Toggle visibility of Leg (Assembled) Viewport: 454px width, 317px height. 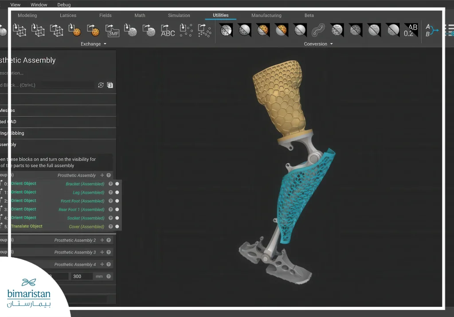click(117, 192)
